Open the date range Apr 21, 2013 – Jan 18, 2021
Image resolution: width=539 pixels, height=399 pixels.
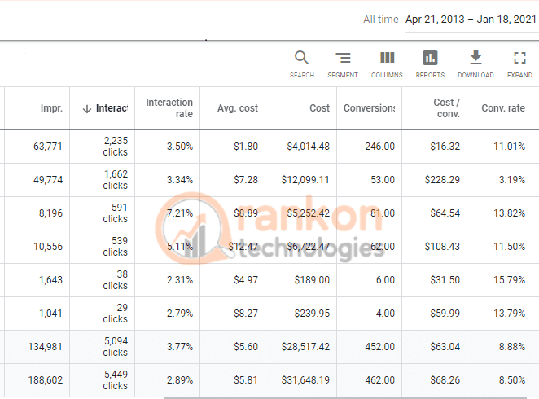[470, 20]
